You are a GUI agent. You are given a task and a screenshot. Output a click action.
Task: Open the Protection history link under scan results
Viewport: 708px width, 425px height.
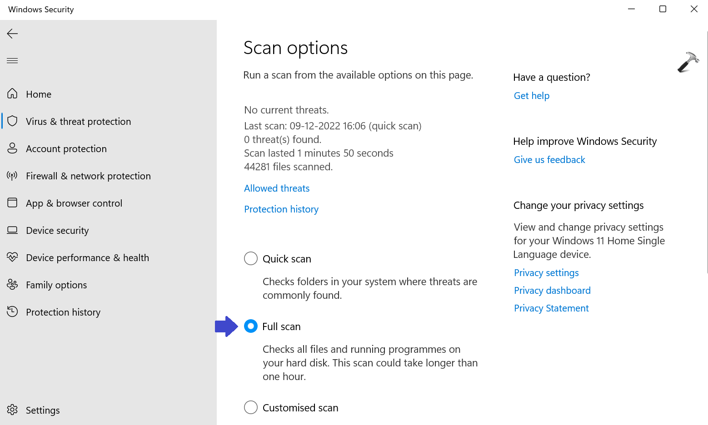[x=281, y=209]
